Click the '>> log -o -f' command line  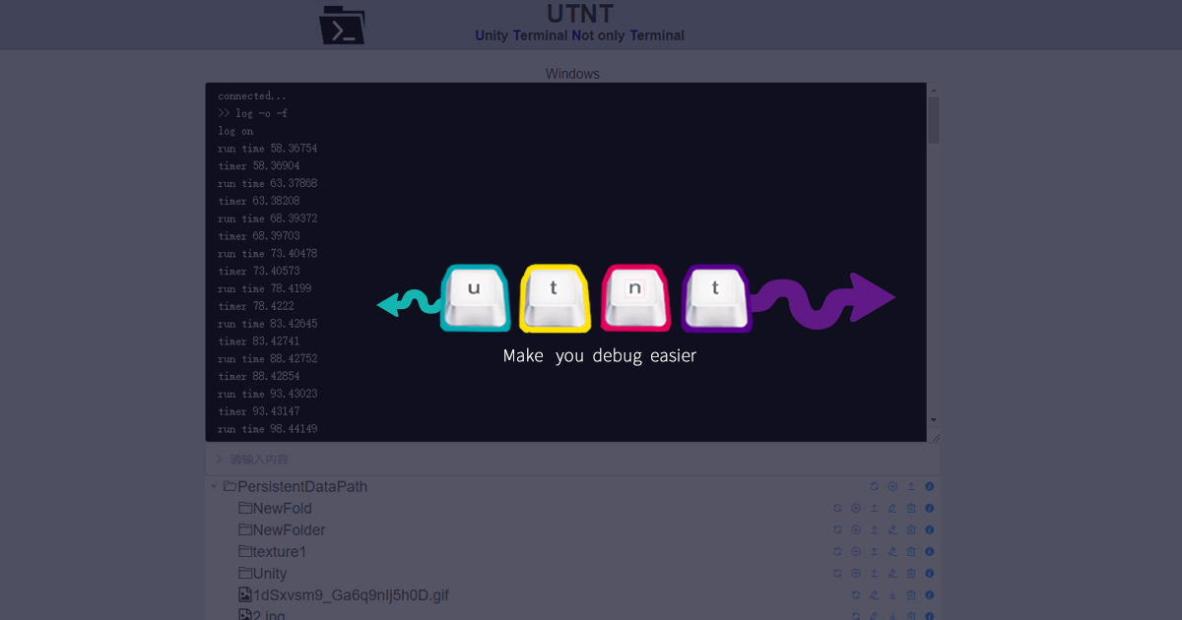(x=253, y=113)
